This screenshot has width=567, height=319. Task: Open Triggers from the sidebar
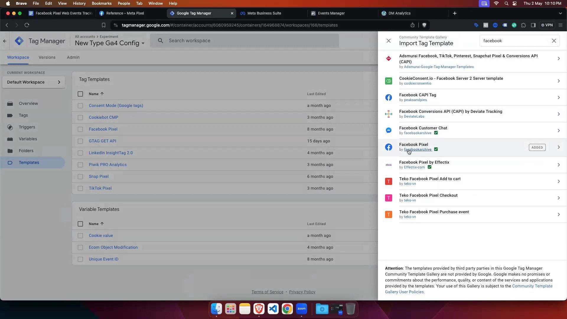point(27,127)
